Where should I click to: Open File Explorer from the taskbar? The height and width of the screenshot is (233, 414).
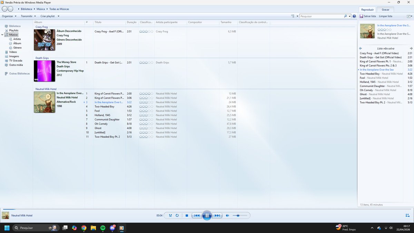click(x=93, y=228)
